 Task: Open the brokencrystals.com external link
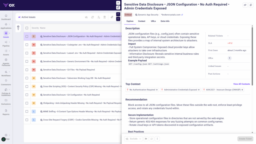point(182,15)
